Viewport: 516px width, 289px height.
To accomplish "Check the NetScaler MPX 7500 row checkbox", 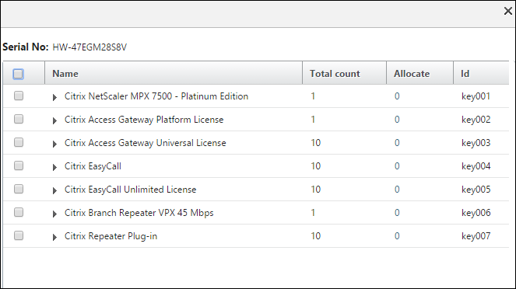I will point(19,96).
